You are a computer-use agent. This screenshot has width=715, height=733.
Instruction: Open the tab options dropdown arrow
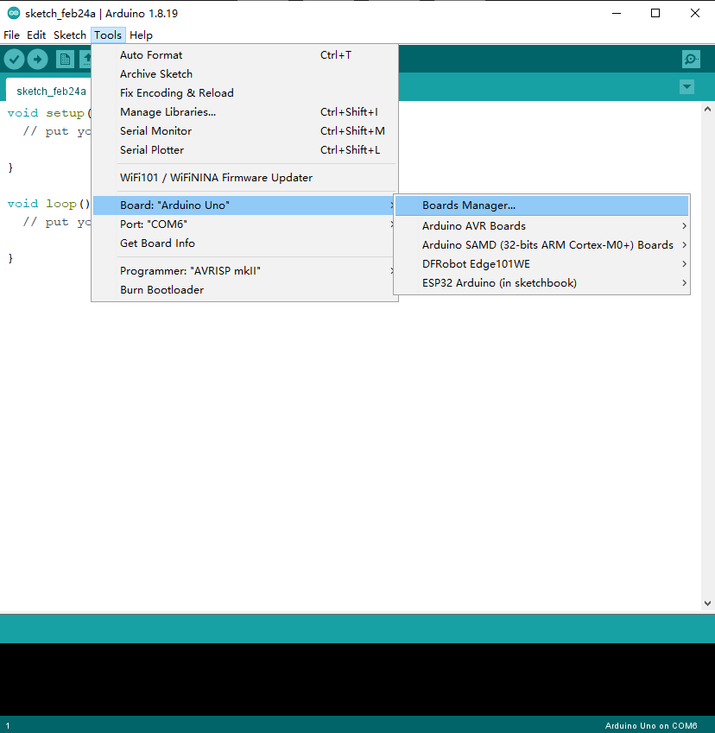click(687, 86)
